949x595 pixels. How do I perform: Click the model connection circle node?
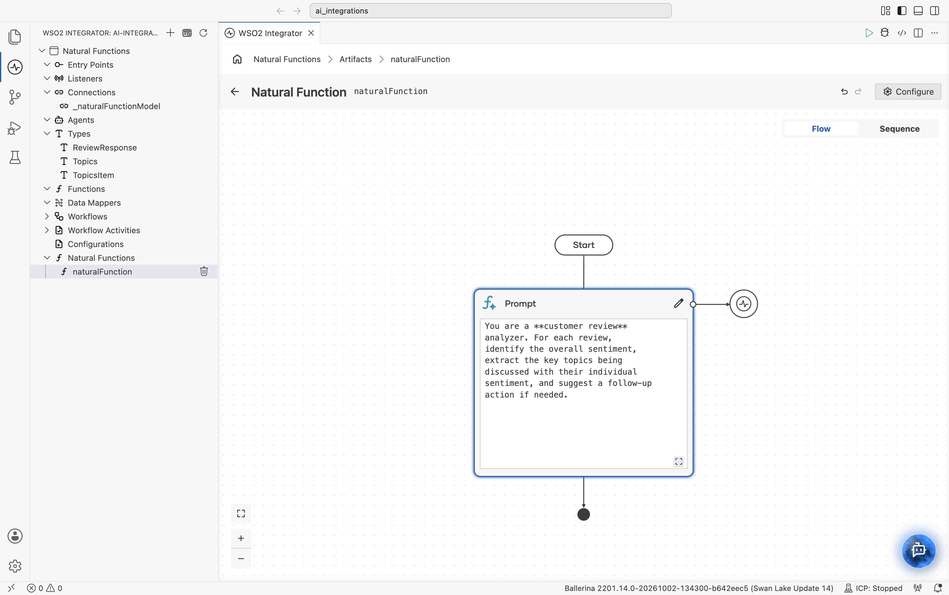coord(743,304)
